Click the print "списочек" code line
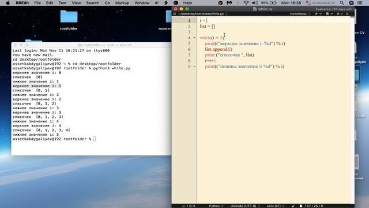Screen dimensions: 369x208 point(229,55)
